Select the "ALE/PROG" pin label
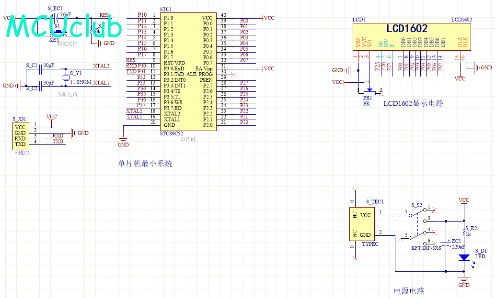496x298 pixels. (199, 74)
